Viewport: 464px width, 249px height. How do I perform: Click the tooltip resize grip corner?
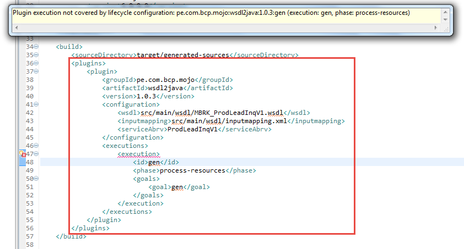[446, 29]
